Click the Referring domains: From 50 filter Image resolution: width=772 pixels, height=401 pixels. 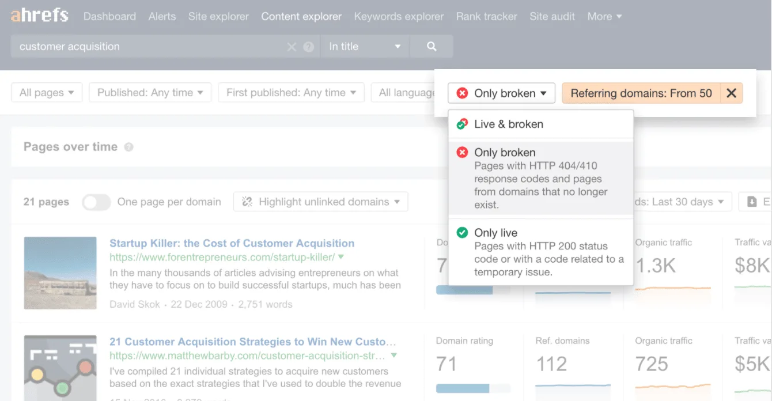pyautogui.click(x=641, y=93)
